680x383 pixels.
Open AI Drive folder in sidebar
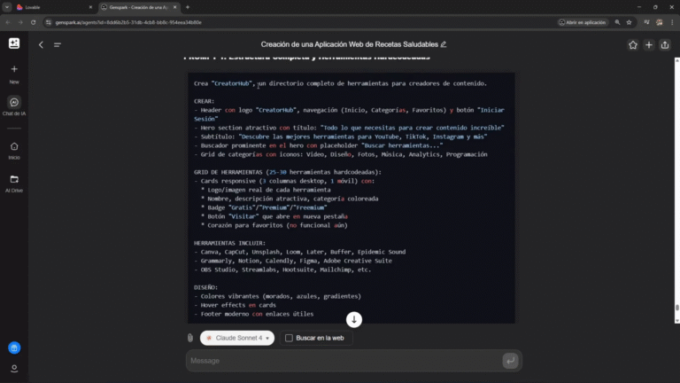click(14, 184)
